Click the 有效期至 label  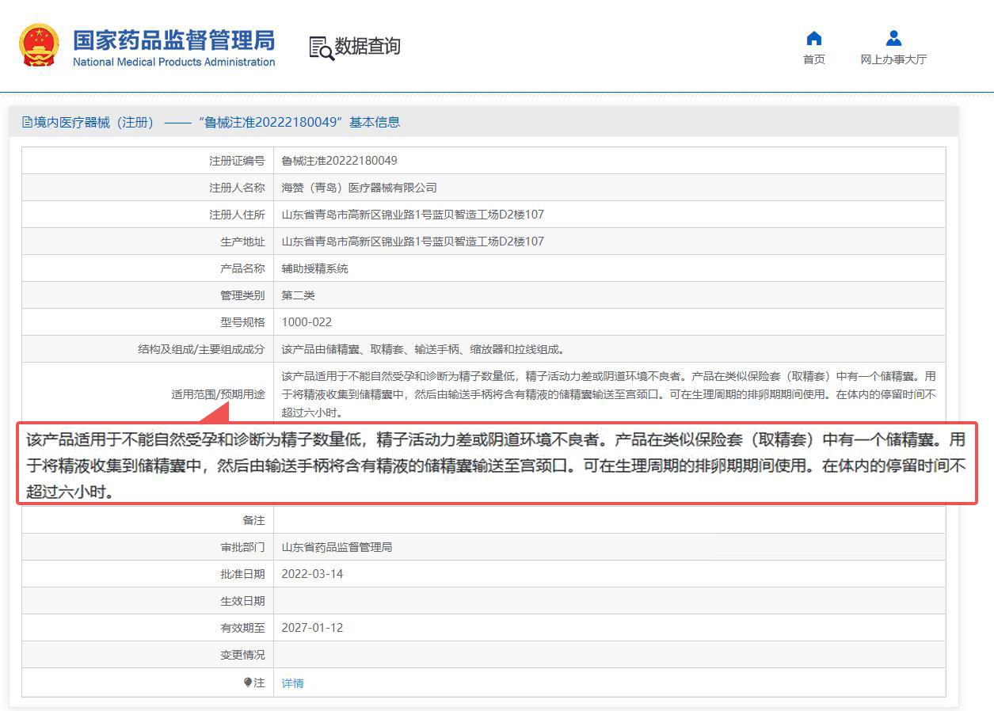pos(242,628)
